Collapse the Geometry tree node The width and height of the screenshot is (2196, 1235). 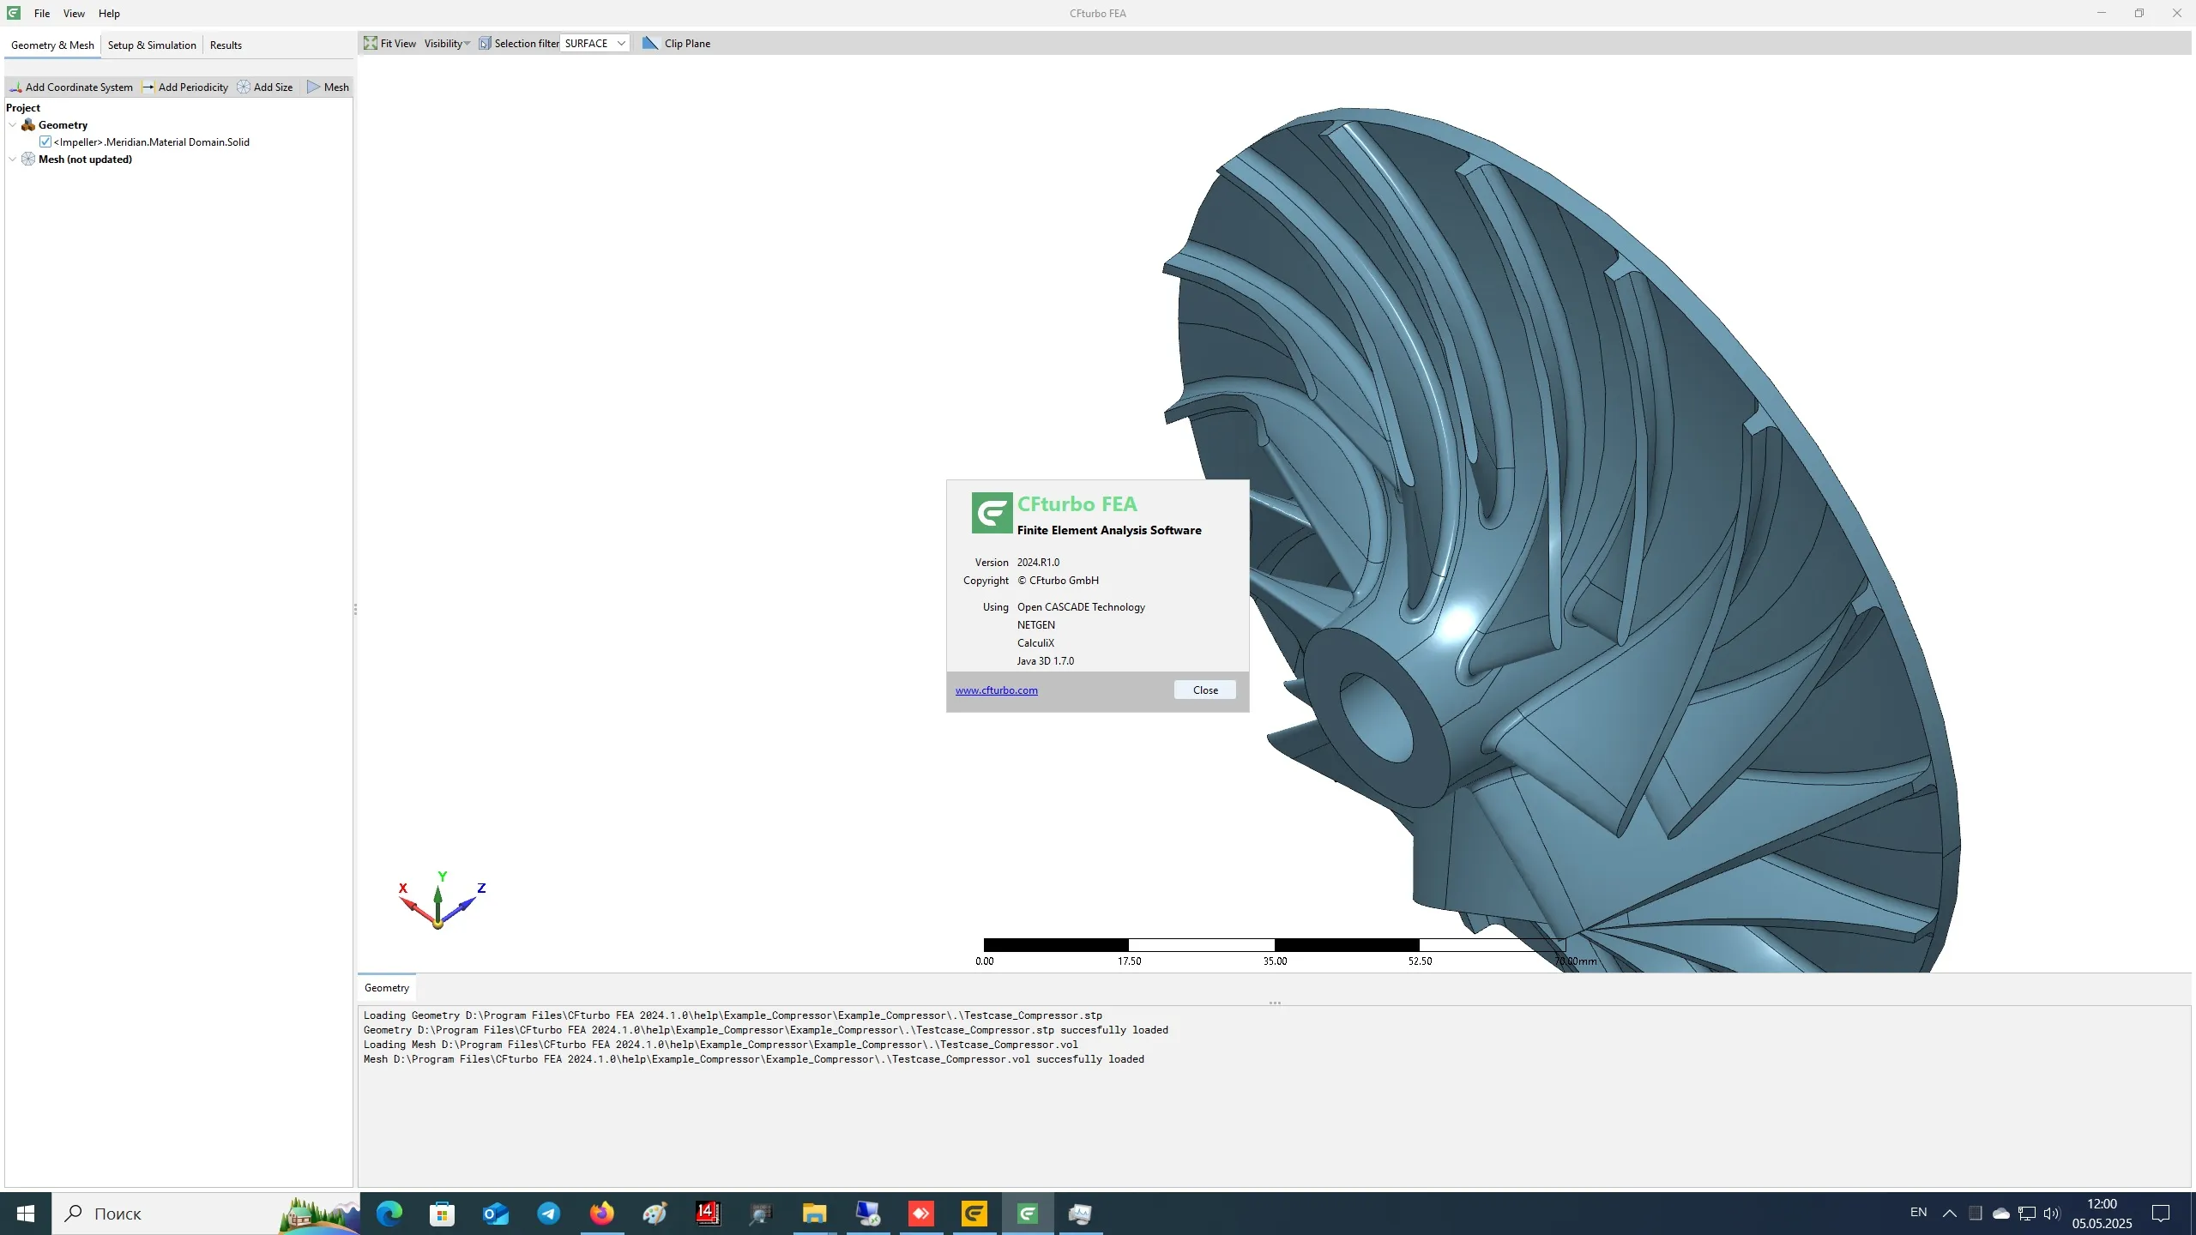pyautogui.click(x=13, y=124)
